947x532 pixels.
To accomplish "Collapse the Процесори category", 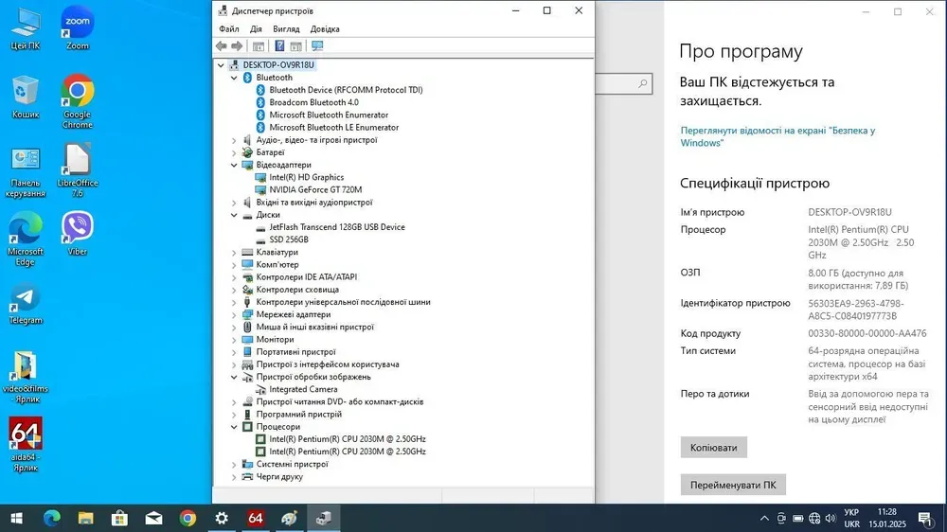I will pos(234,427).
